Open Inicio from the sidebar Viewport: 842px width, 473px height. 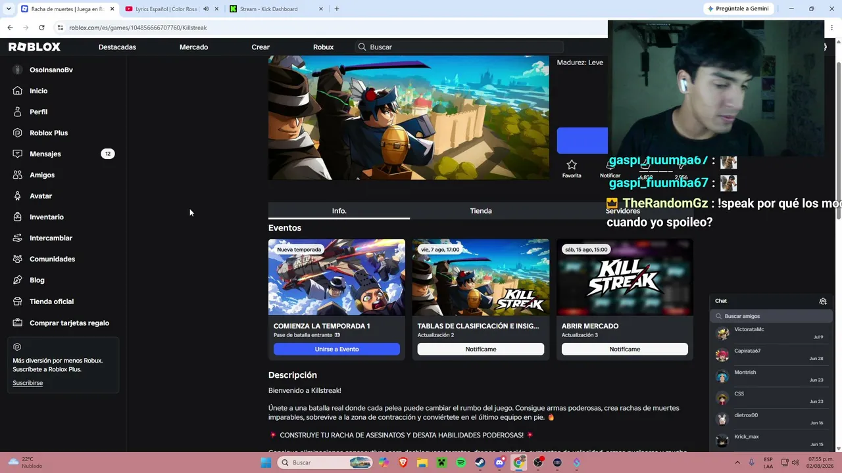pos(38,91)
